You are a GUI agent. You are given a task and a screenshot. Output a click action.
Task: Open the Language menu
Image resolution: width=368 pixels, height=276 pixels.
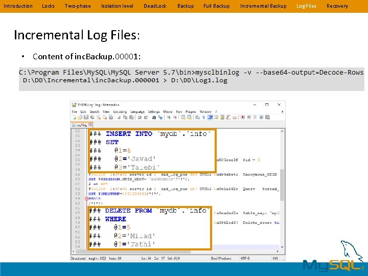[137, 112]
